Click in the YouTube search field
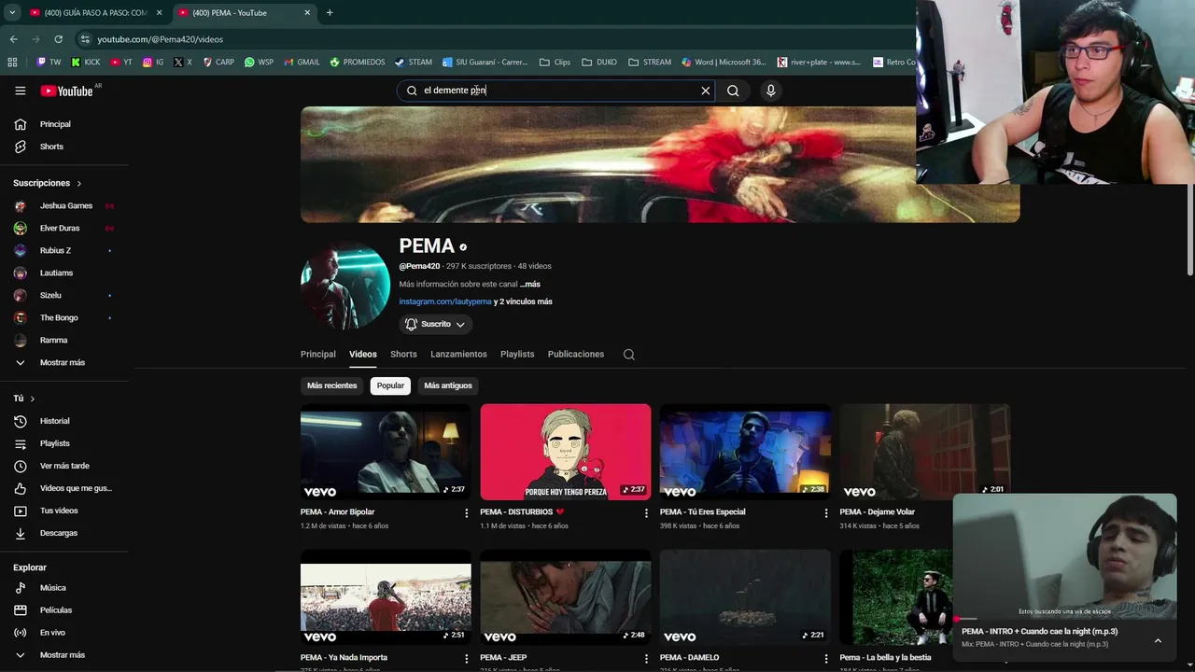 click(557, 91)
